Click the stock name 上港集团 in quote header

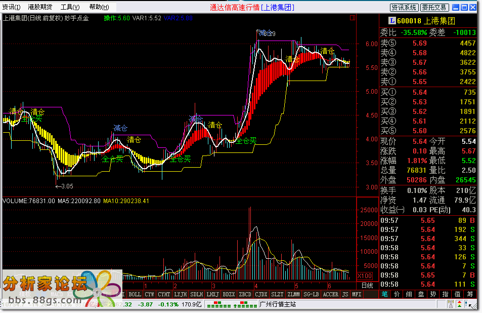pos(440,21)
